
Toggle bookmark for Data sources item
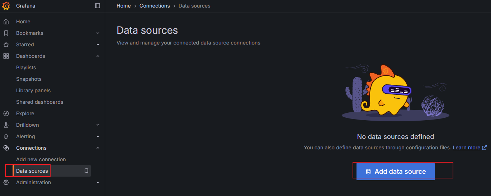86,171
